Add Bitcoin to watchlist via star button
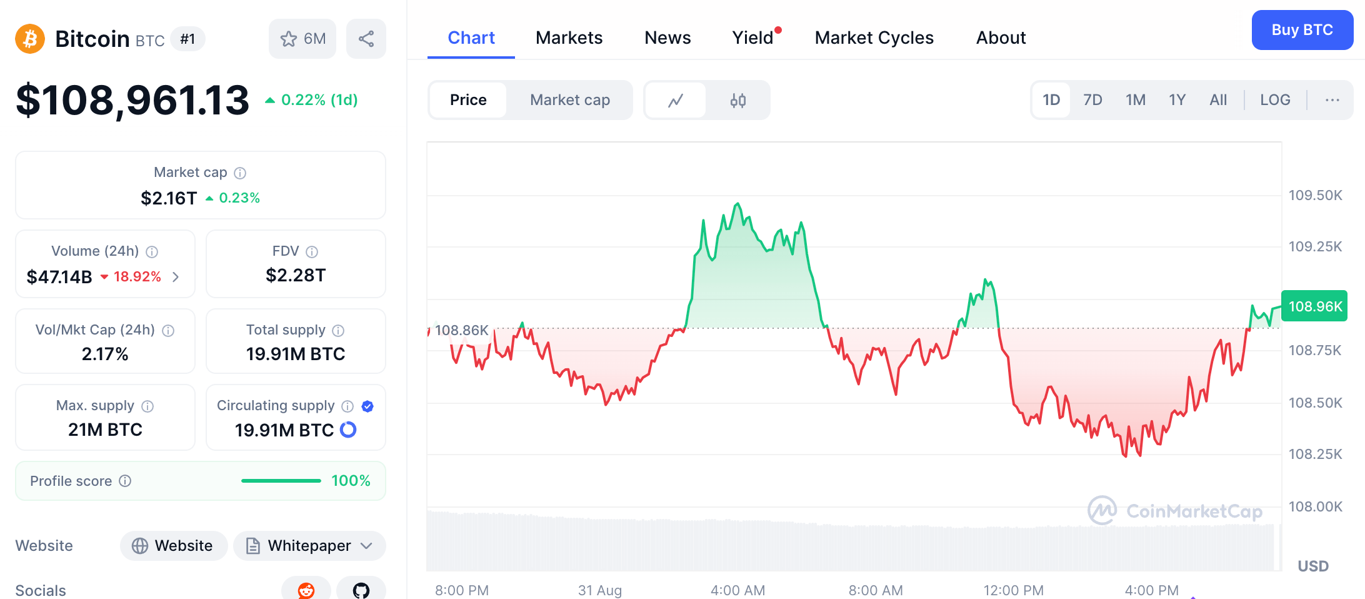 tap(302, 39)
